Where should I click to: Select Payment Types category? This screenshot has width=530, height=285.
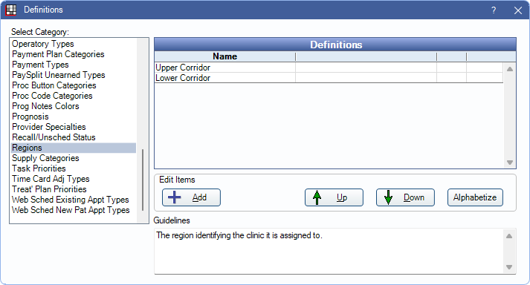pyautogui.click(x=74, y=65)
